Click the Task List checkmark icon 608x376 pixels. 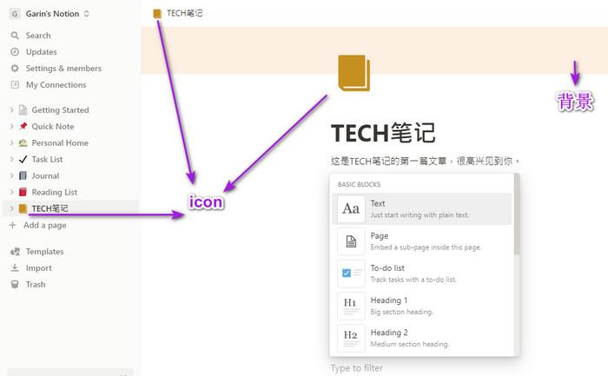point(23,159)
